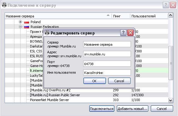Click the help question mark in the main window title bar

tap(166, 5)
